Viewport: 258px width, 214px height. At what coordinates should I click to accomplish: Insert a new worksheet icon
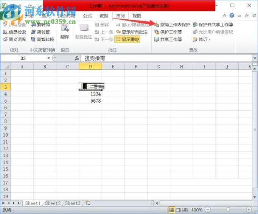click(x=88, y=203)
